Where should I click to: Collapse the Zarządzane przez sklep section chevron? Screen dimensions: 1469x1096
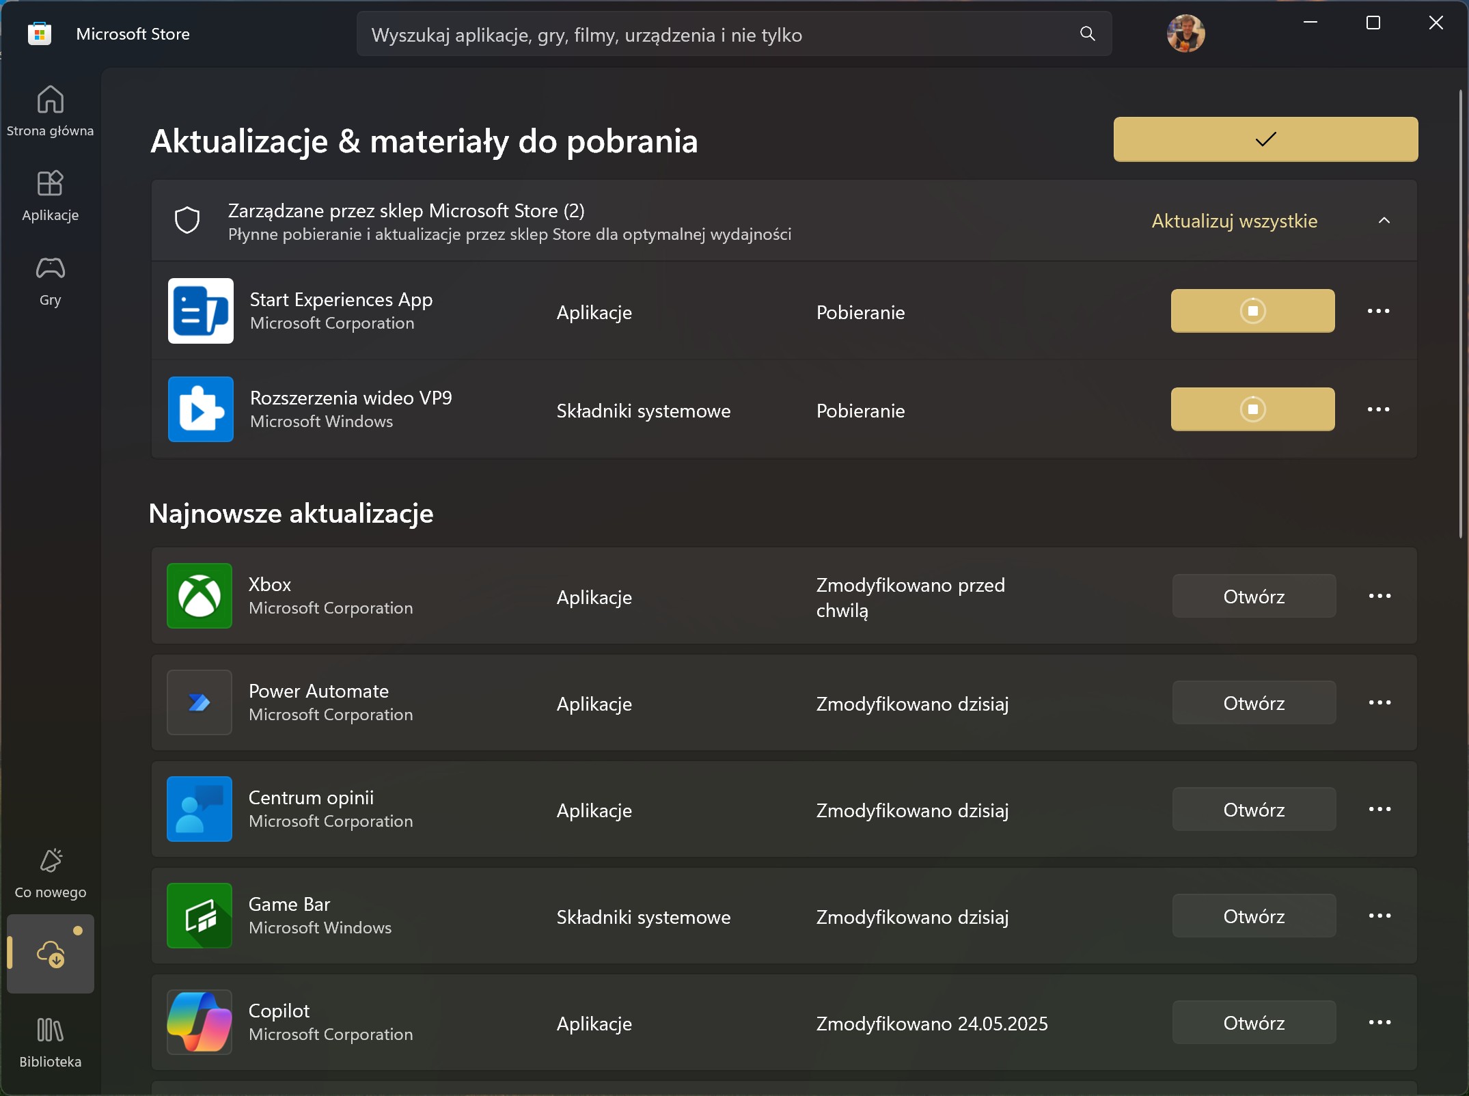click(x=1384, y=221)
